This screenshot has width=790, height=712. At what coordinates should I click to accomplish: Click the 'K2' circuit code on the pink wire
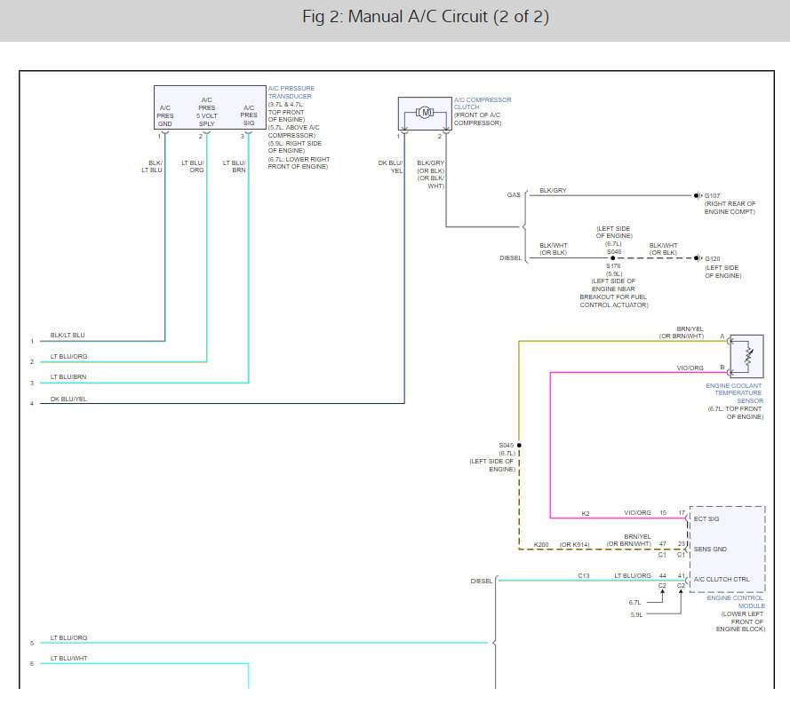(585, 514)
